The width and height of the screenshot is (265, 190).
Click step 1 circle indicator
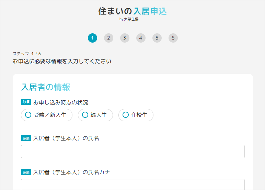[92, 38]
